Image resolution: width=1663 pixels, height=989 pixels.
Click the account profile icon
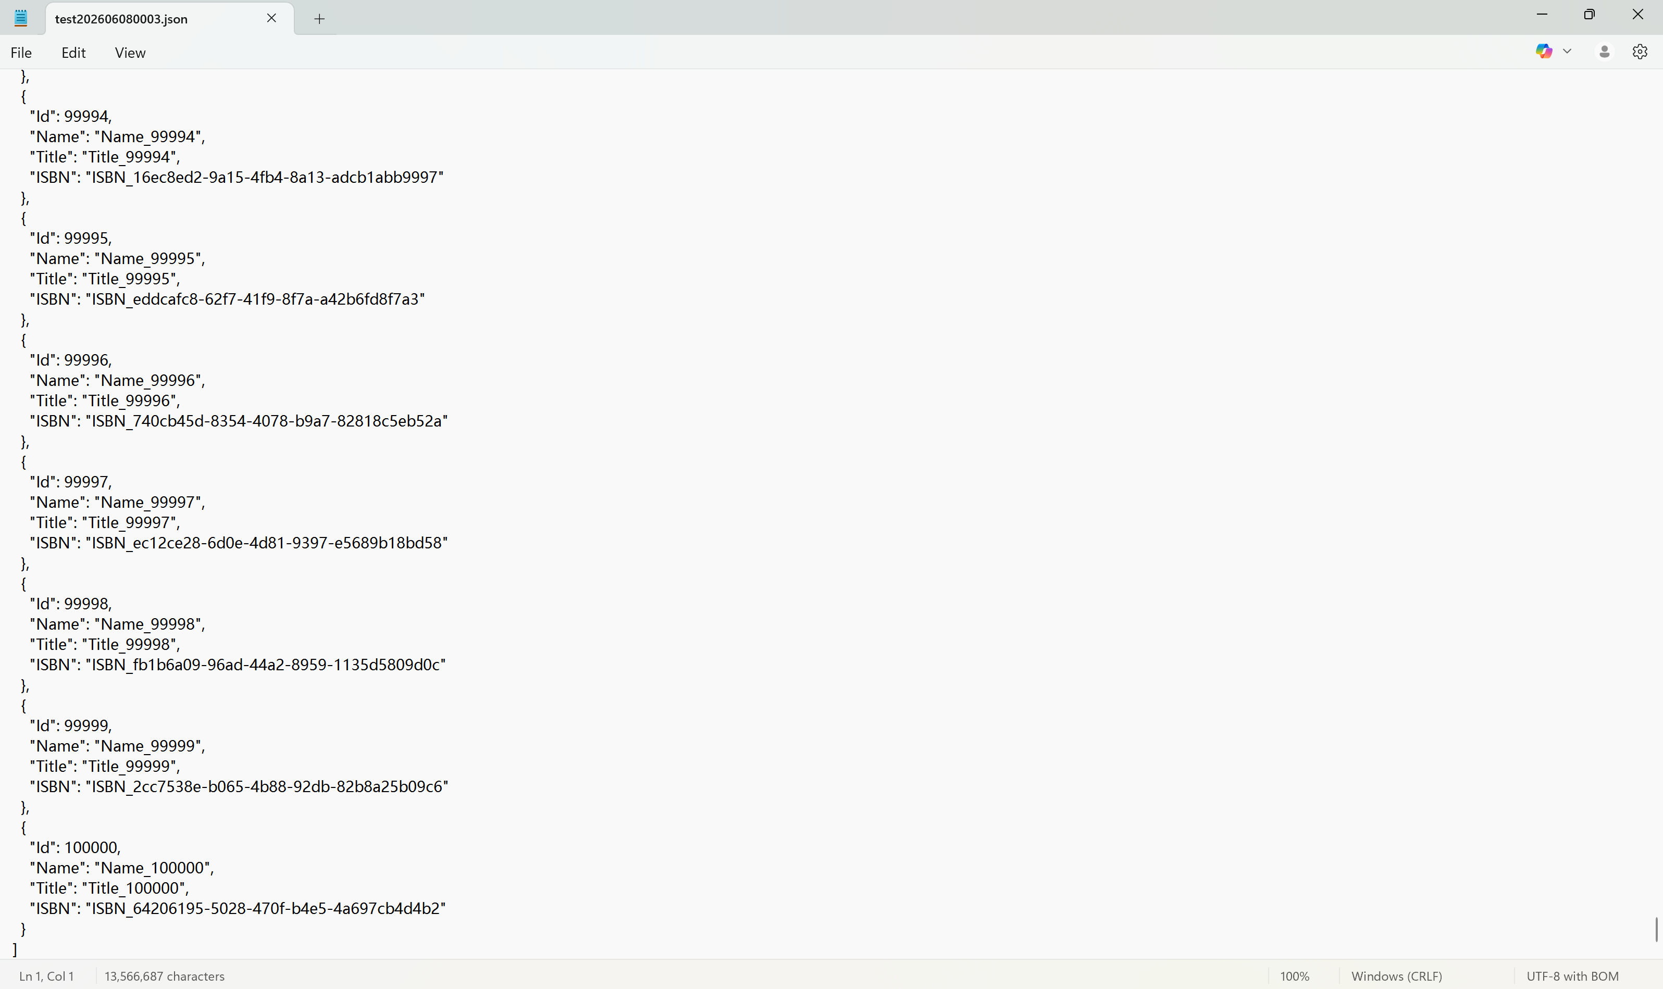pyautogui.click(x=1604, y=52)
